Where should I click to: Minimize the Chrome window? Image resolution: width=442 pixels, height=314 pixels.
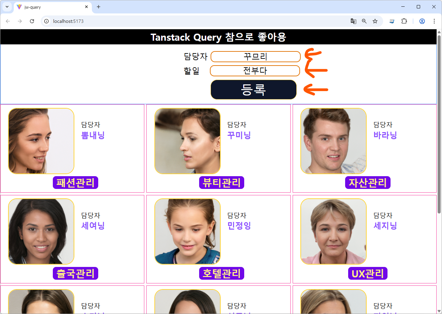click(403, 7)
